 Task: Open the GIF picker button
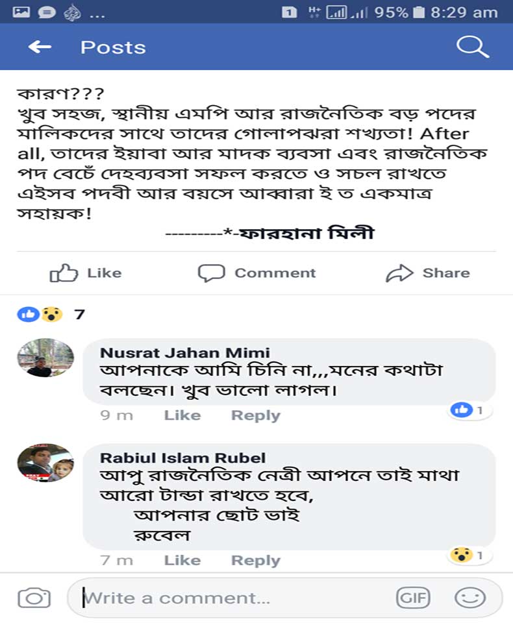coord(412,598)
